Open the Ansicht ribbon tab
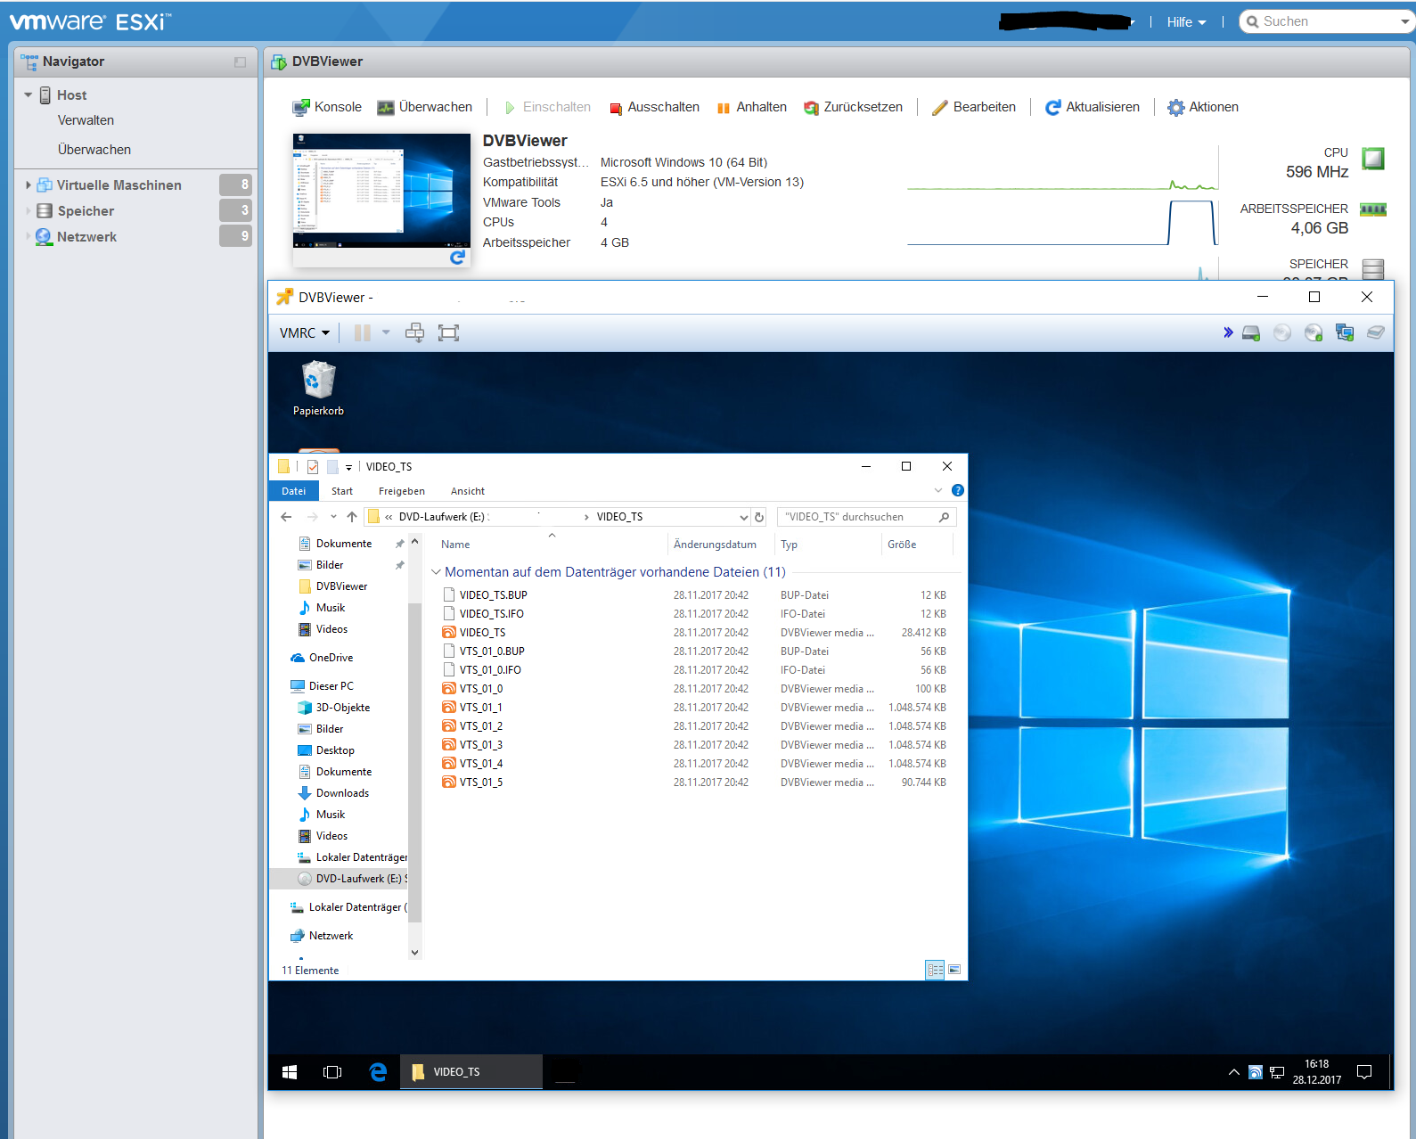This screenshot has width=1416, height=1139. tap(468, 491)
